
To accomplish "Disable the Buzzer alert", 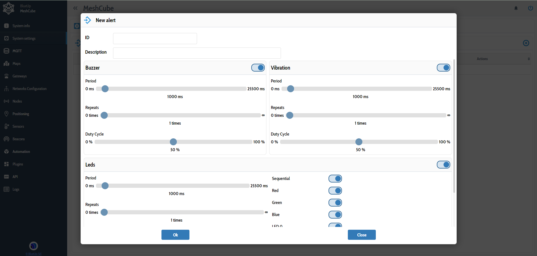I will [x=258, y=68].
